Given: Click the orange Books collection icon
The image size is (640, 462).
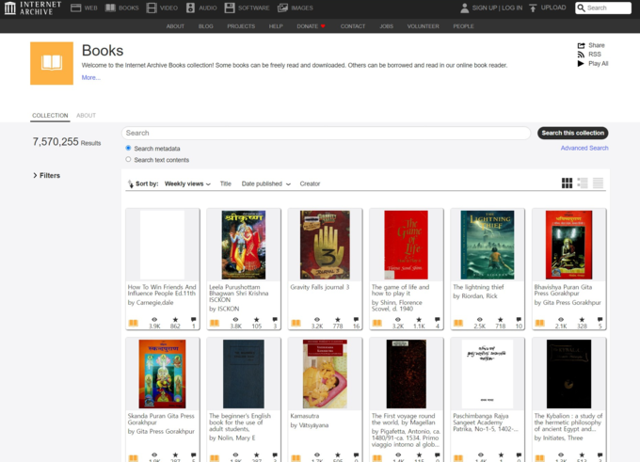Looking at the screenshot, I should pos(52,63).
